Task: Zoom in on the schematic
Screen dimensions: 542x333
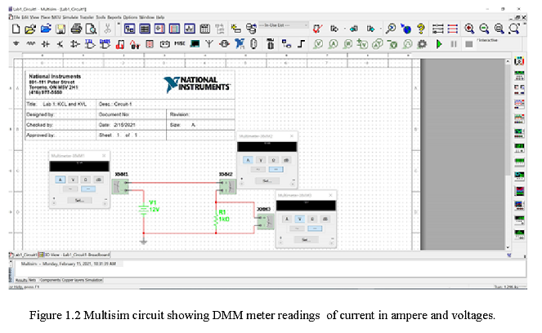Action: coord(469,29)
